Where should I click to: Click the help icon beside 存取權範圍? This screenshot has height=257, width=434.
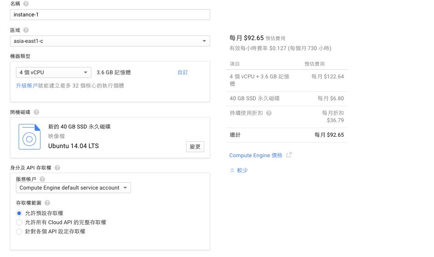47,203
